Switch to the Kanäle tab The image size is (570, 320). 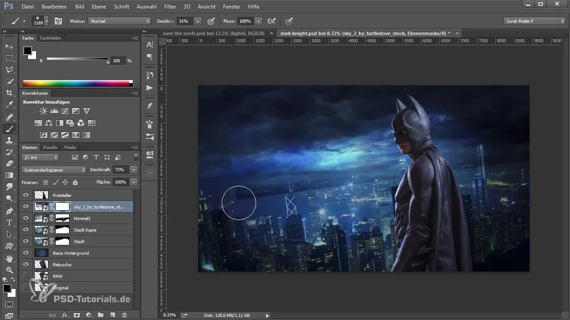[x=50, y=147]
